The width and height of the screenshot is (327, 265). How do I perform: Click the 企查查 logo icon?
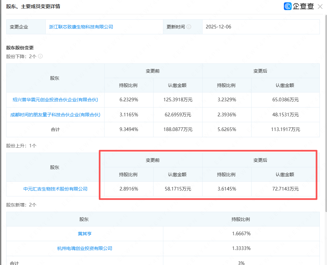pyautogui.click(x=287, y=6)
